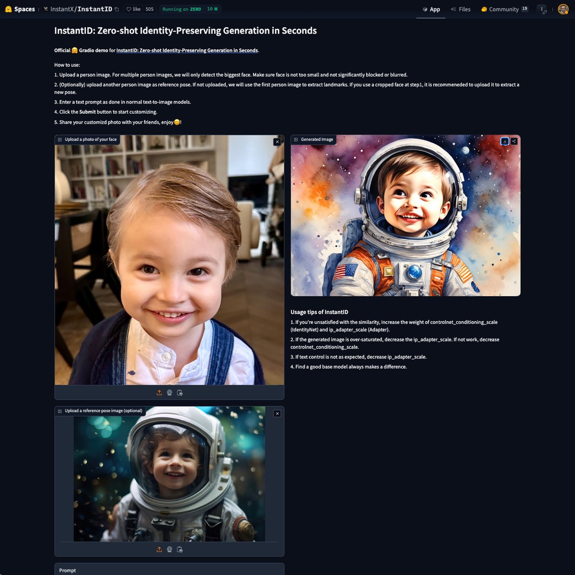Switch to the App tab
Screen dimensions: 575x575
[x=431, y=9]
